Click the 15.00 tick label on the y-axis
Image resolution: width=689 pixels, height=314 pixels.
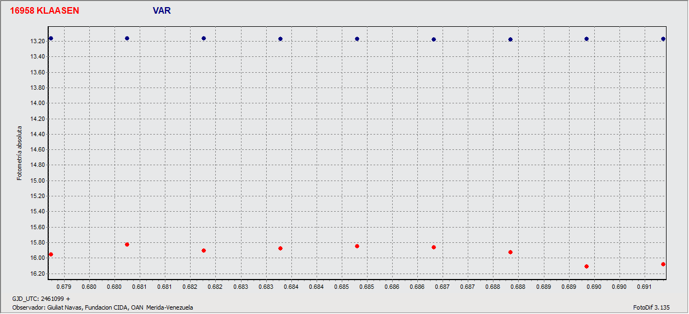(x=37, y=181)
